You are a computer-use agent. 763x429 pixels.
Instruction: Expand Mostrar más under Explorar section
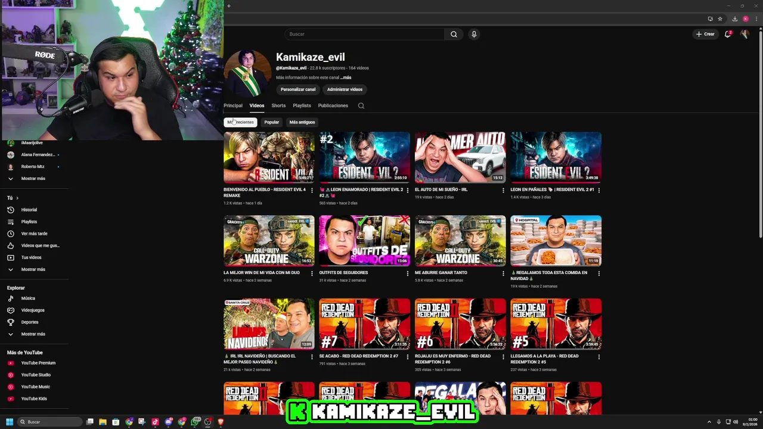(33, 334)
